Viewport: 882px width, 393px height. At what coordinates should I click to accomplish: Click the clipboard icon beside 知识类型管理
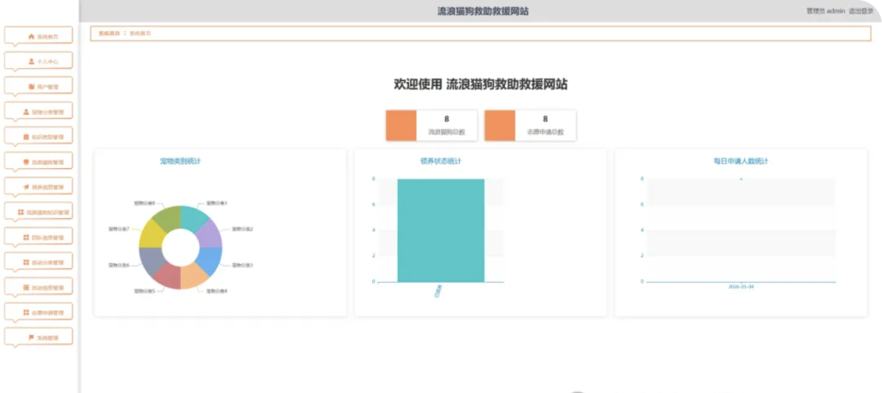[26, 137]
